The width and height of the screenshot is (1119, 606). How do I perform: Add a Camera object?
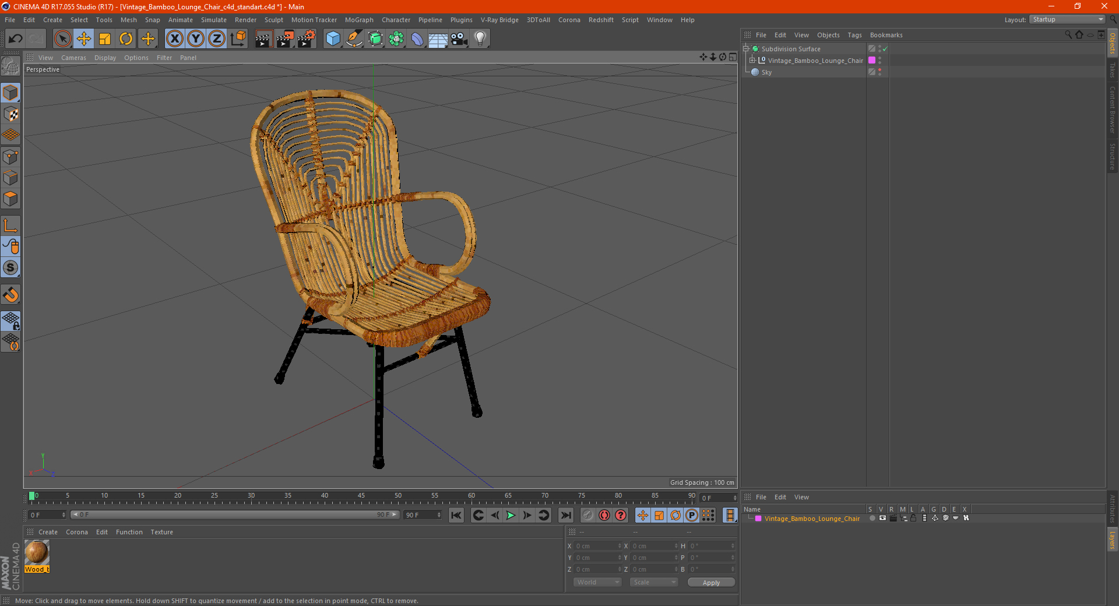coord(459,39)
